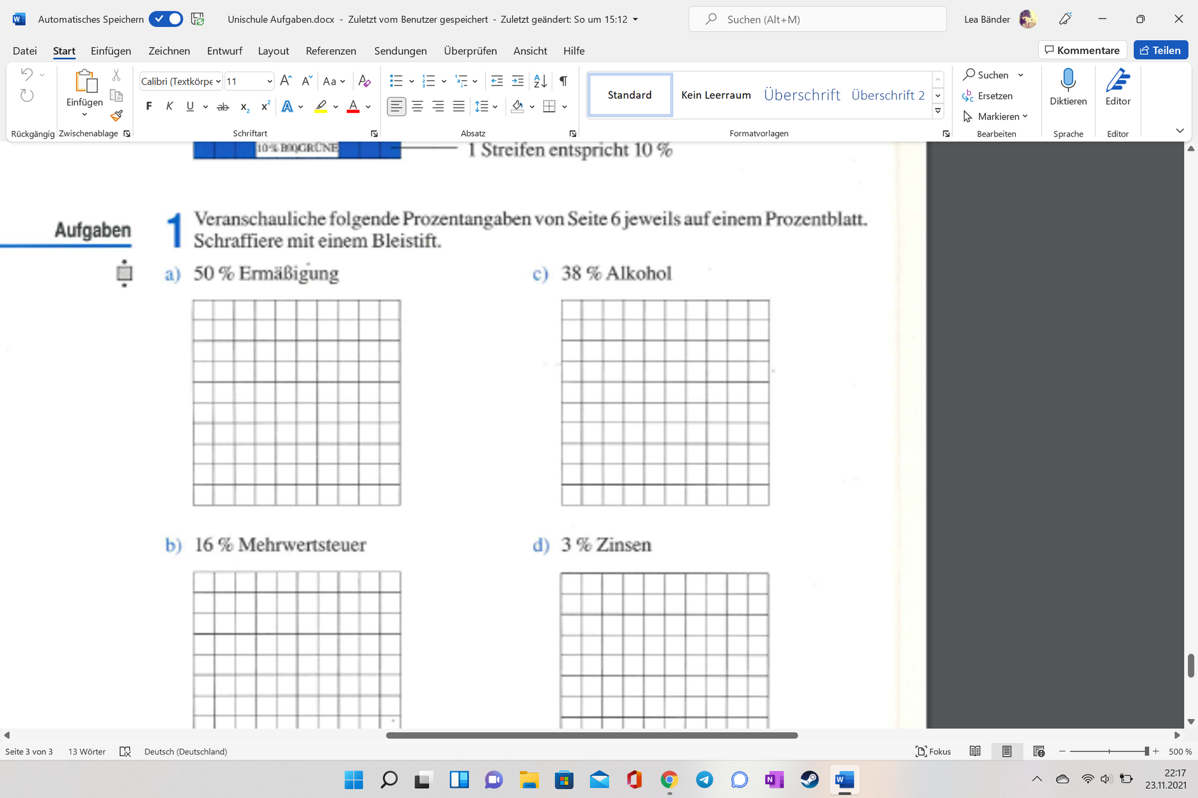Apply the Kein Leerraum style

coord(716,95)
